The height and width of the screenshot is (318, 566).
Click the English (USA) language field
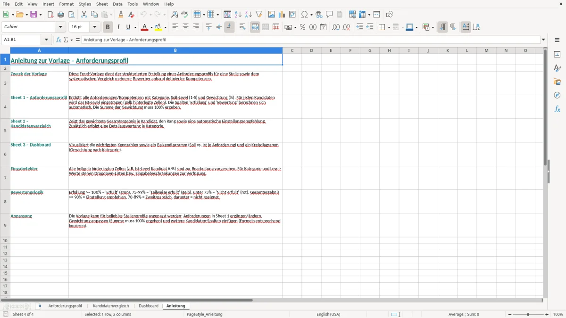(x=328, y=314)
